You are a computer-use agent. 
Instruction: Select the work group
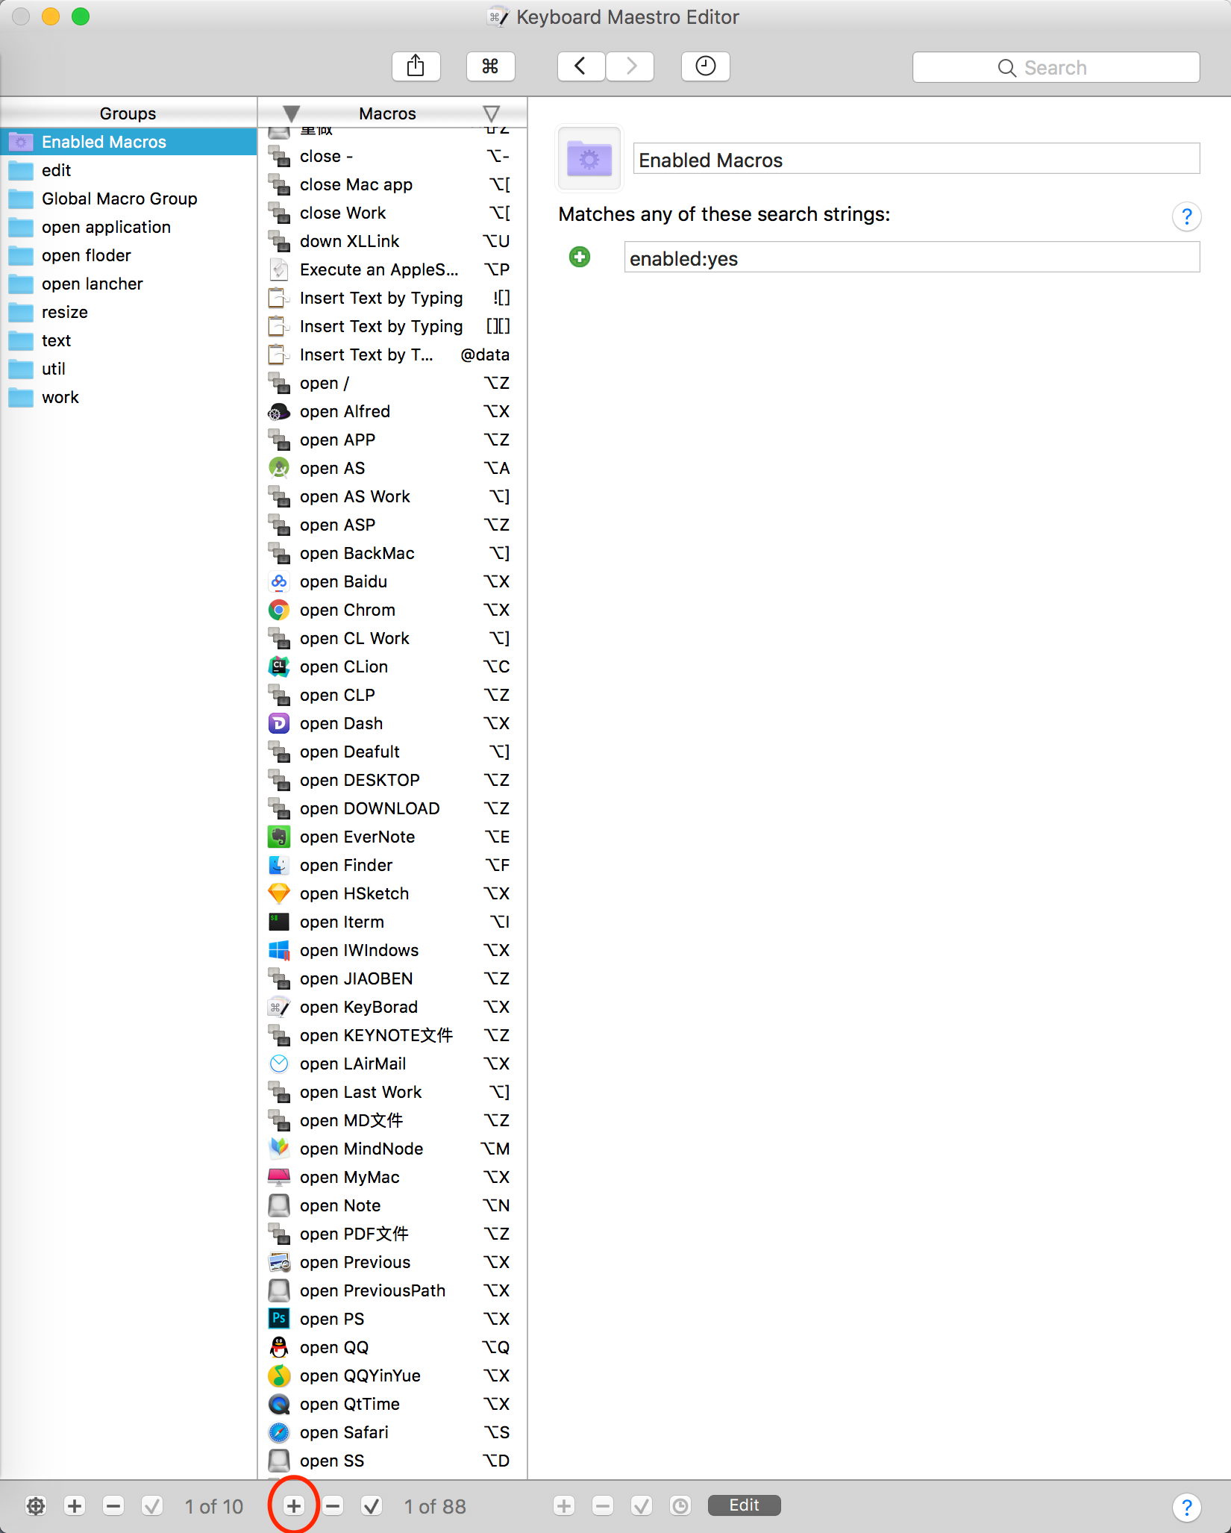click(128, 397)
